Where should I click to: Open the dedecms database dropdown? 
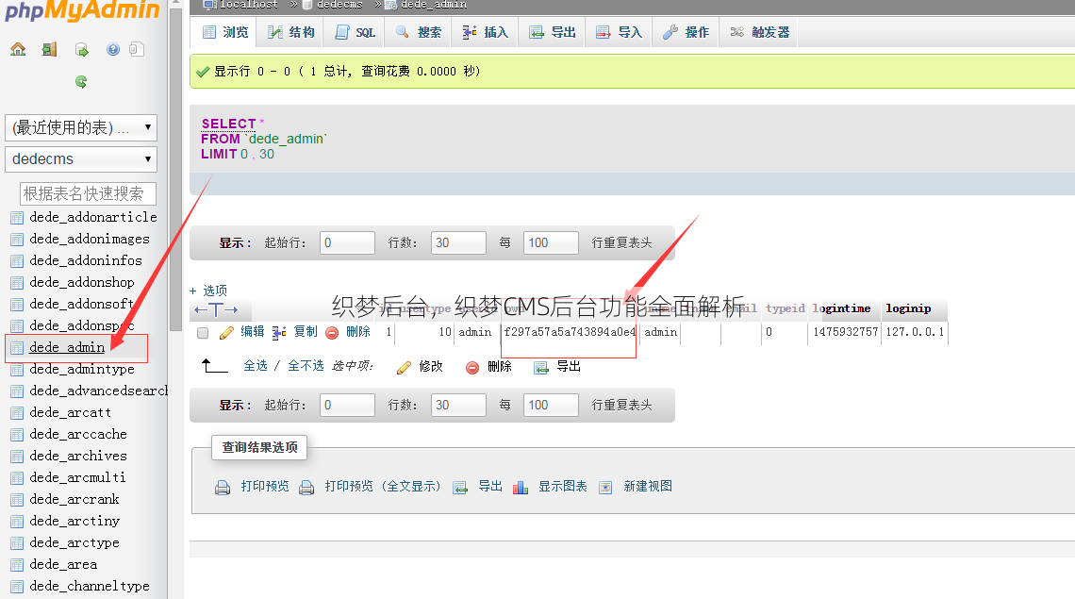coord(81,159)
